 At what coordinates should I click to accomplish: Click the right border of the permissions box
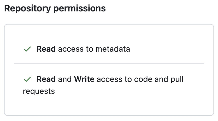coord(214,70)
